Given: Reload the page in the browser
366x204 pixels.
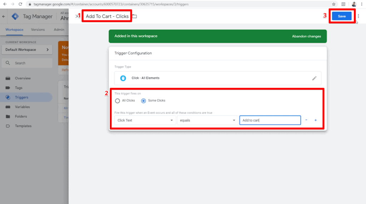Looking at the screenshot, I should tap(20, 4).
